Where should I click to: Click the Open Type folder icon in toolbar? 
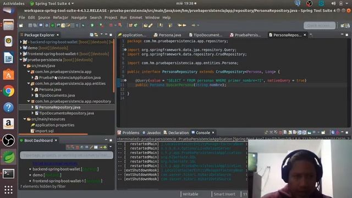(145, 25)
